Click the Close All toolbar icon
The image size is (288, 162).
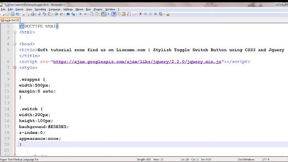pos(28,14)
